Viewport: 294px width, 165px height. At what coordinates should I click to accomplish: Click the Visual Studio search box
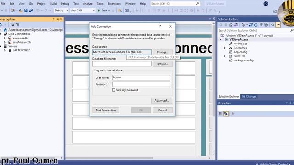click(x=175, y=4)
